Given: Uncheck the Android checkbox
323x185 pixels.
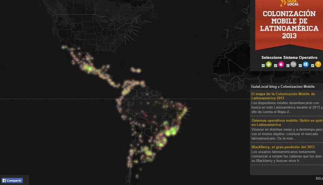Looking at the screenshot, I should coord(263,65).
